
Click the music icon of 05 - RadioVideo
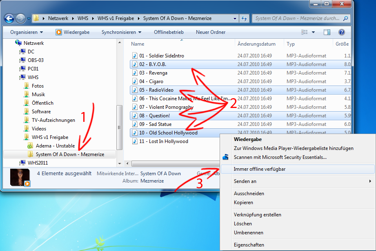pyautogui.click(x=135, y=90)
